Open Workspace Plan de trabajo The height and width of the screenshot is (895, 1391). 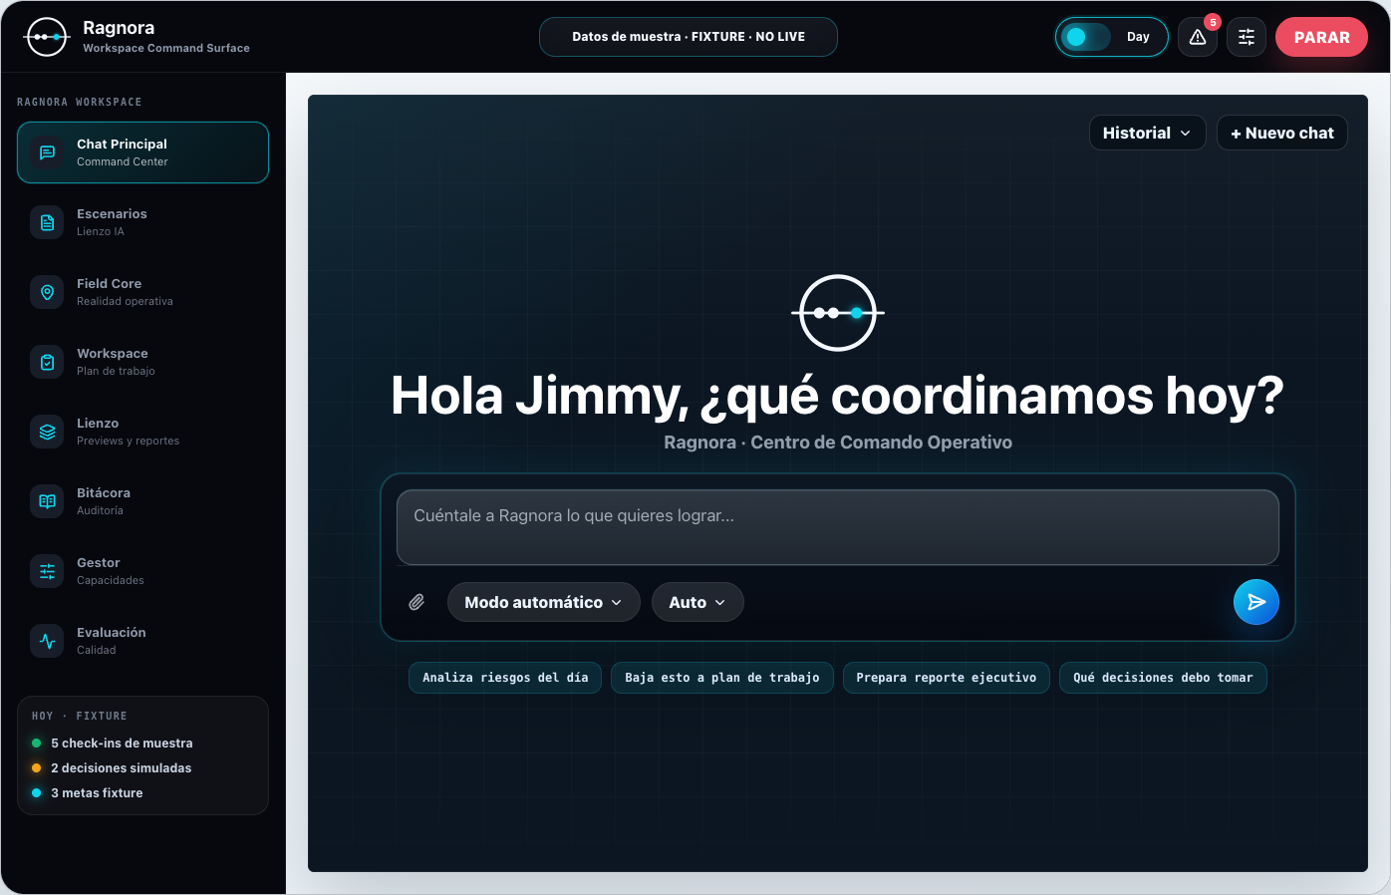pyautogui.click(x=143, y=362)
